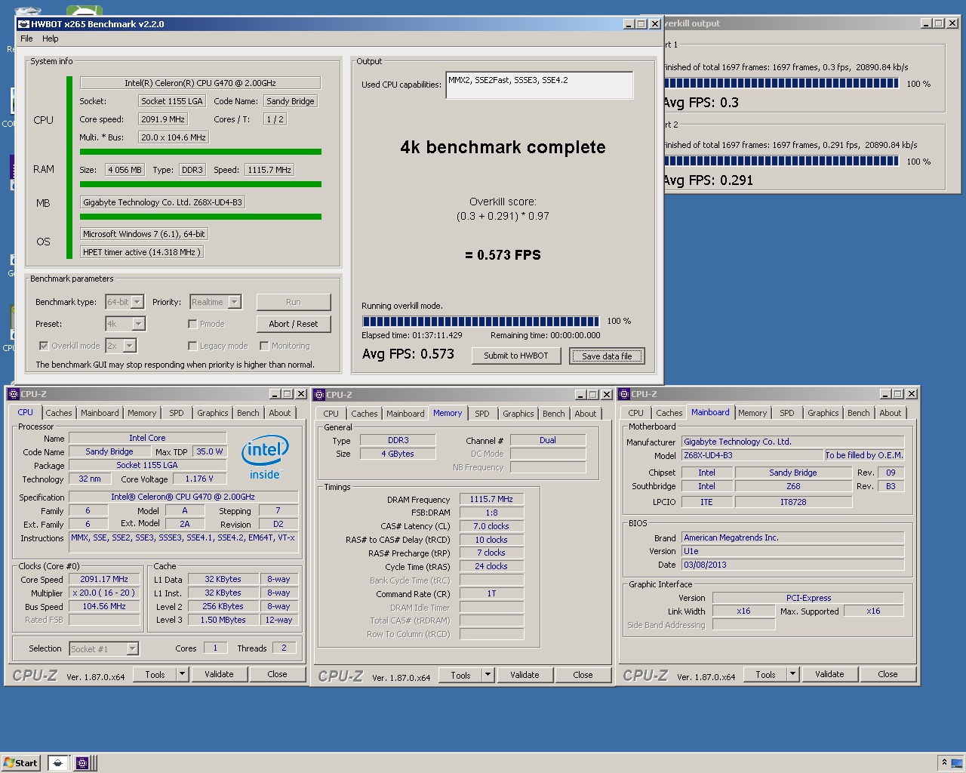Click the DRAM Frequency 1115.7 MHz value

coord(491,499)
